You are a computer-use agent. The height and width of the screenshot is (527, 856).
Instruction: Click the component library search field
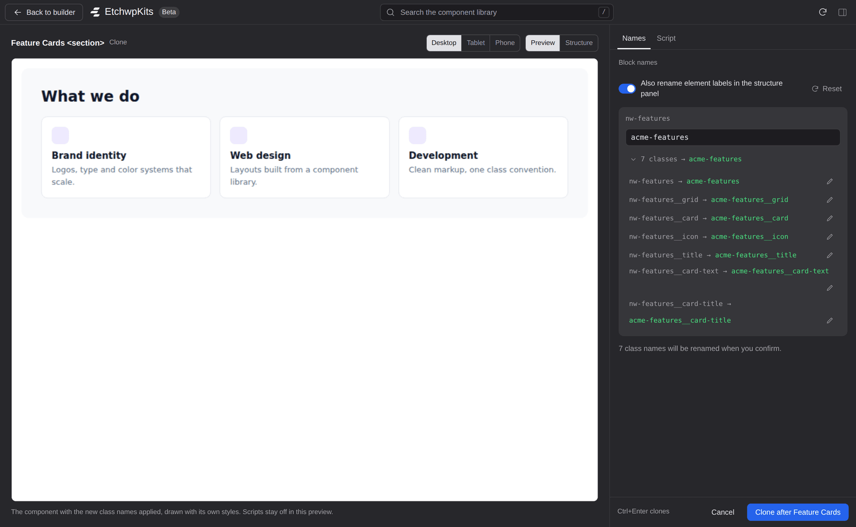coord(496,12)
